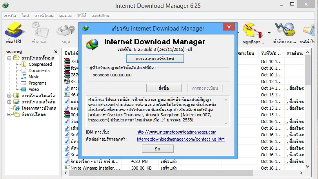Click the 4.20 MB size cell
This screenshot has height=179, width=318.
(x=139, y=161)
